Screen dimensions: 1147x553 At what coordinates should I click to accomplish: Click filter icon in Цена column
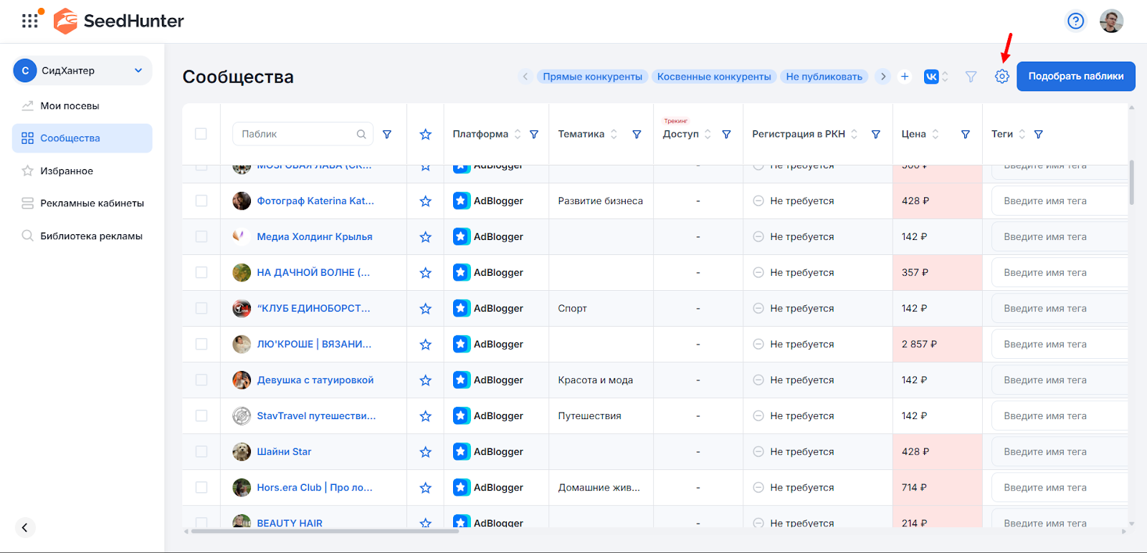[x=965, y=135]
